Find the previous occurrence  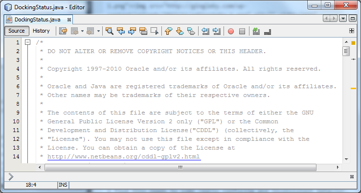pos(121,31)
